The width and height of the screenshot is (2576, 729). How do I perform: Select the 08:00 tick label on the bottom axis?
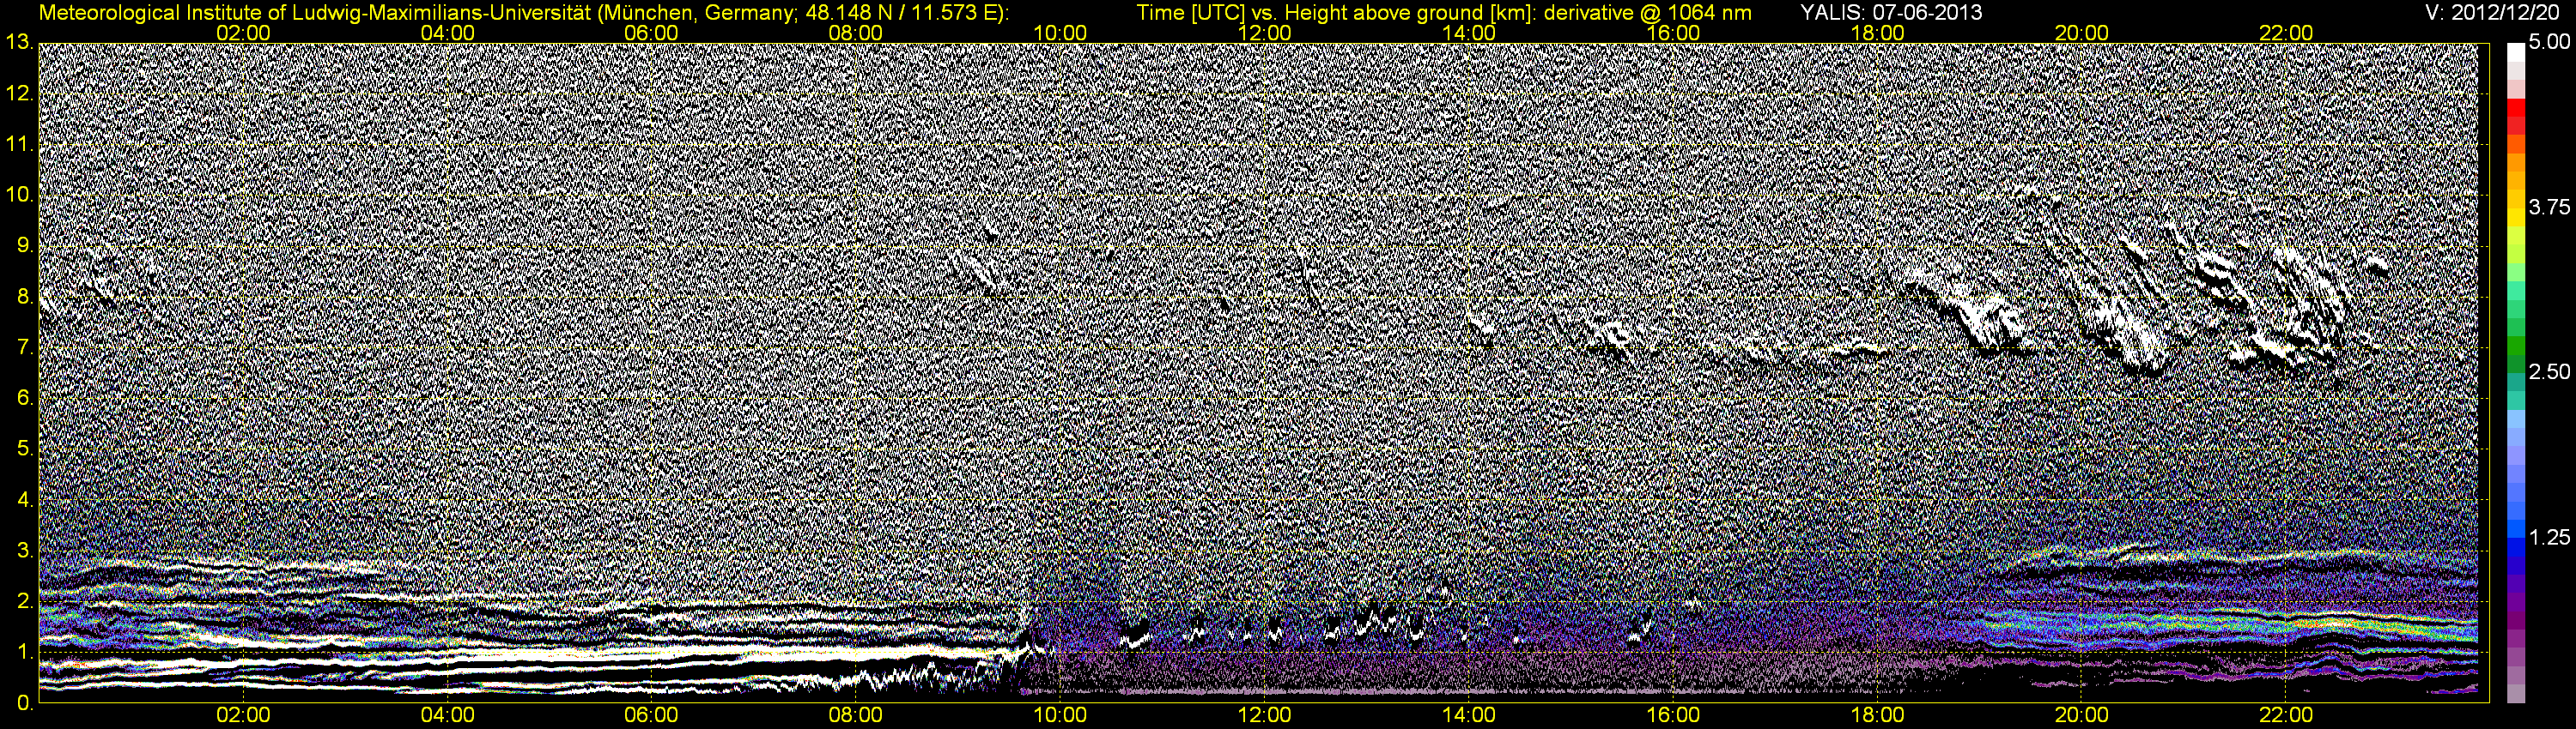(x=856, y=716)
